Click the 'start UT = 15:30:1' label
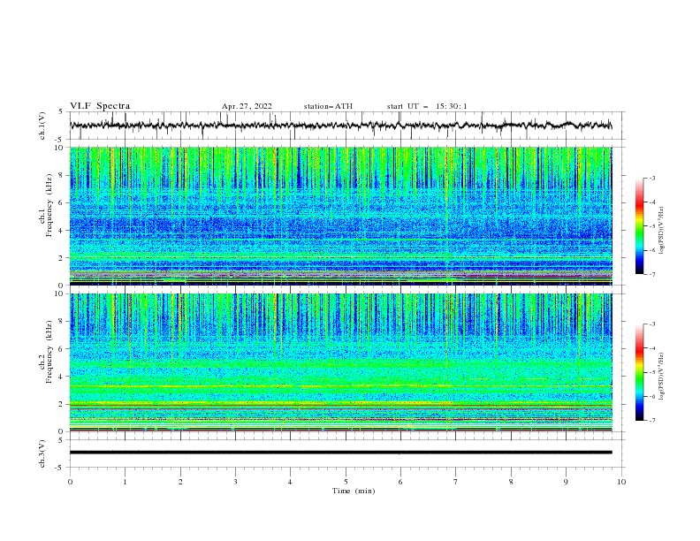The width and height of the screenshot is (700, 541). click(x=427, y=106)
